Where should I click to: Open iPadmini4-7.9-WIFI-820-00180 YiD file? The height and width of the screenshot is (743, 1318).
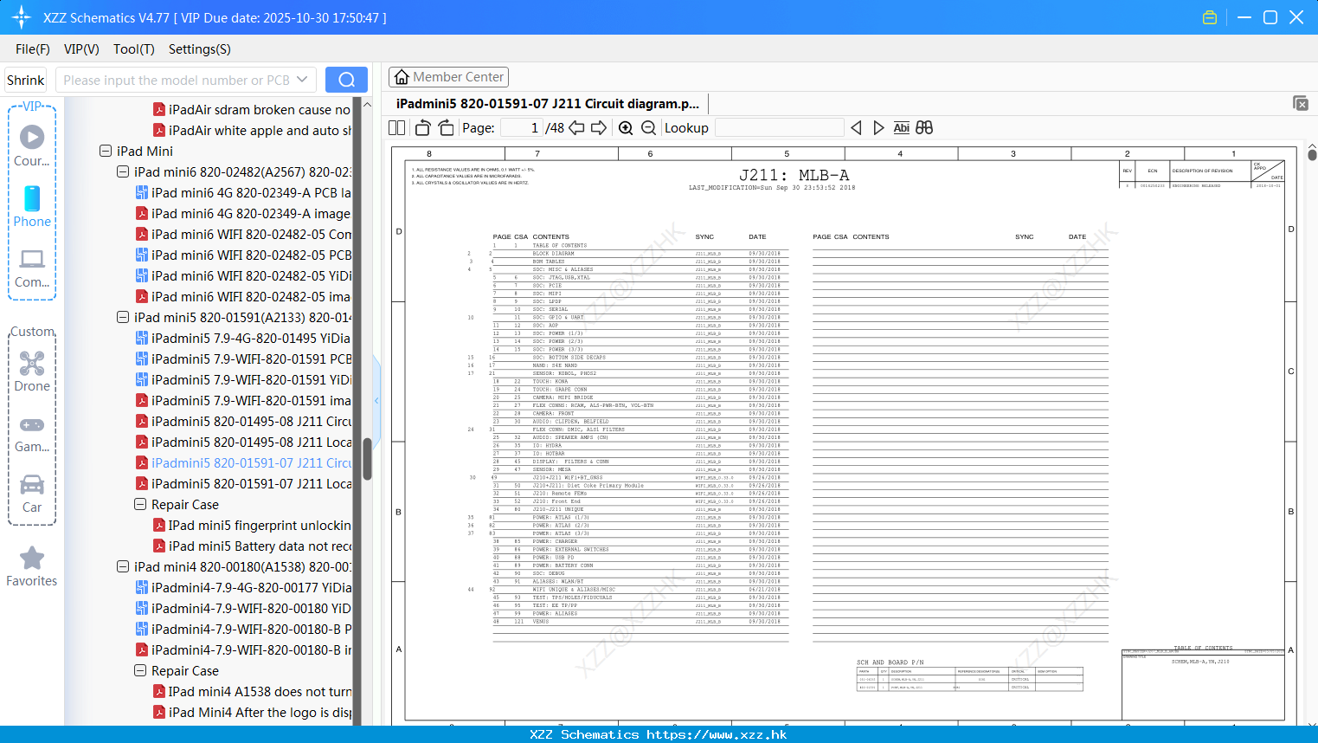243,608
